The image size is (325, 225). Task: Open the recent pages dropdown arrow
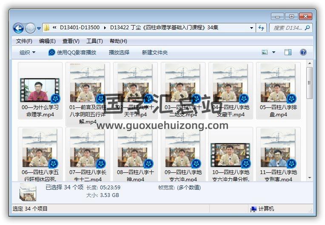coord(39,28)
